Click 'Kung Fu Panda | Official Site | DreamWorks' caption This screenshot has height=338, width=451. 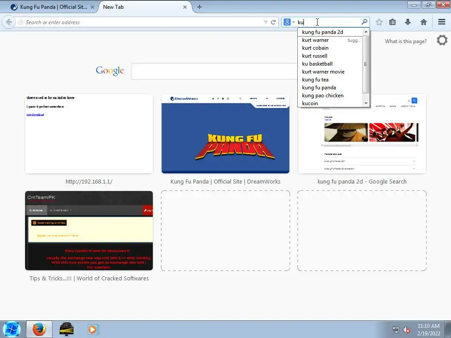(225, 182)
